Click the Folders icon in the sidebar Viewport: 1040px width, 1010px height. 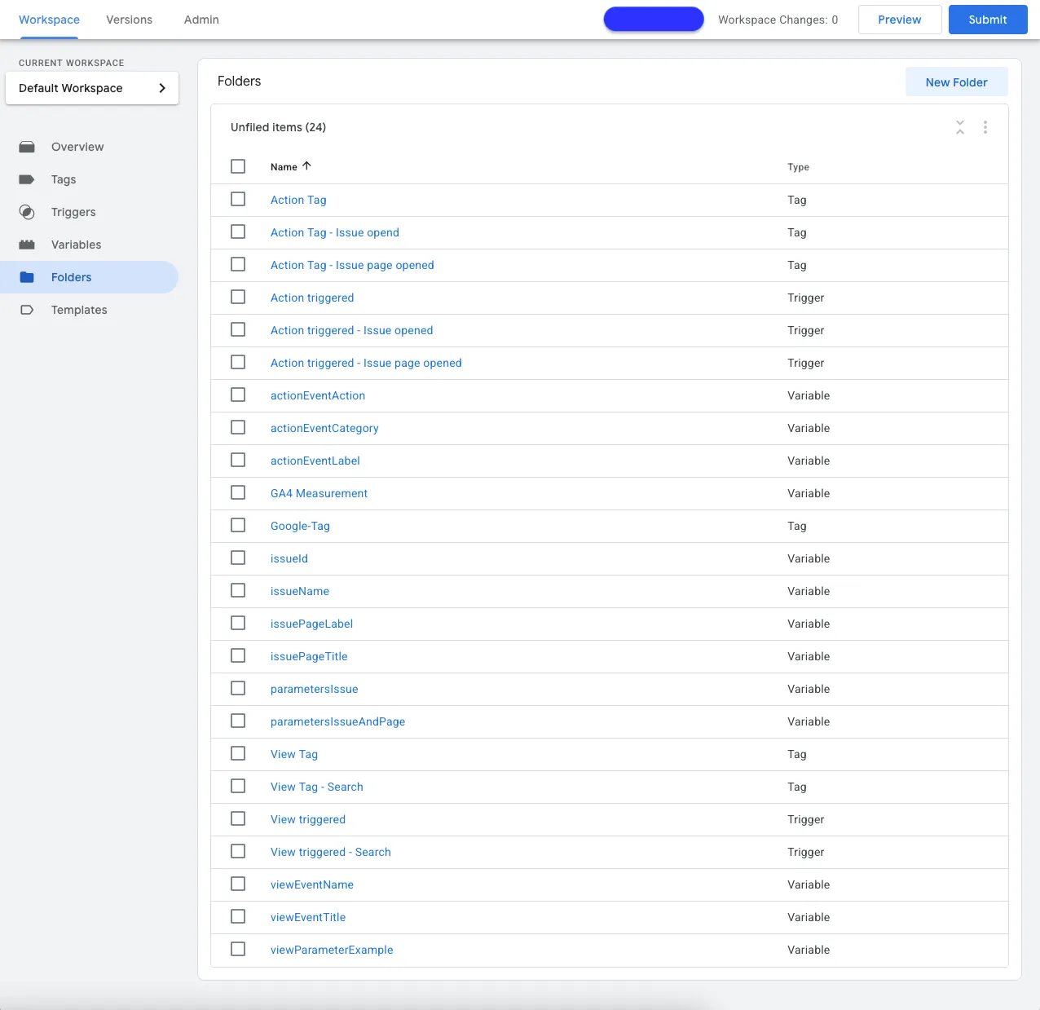coord(27,277)
